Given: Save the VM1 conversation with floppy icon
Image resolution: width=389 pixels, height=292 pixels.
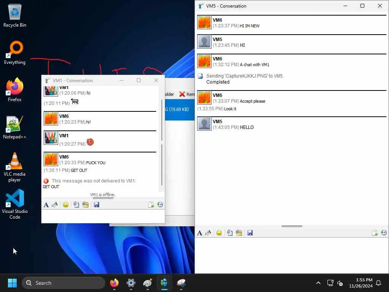Looking at the screenshot, I should (96, 205).
